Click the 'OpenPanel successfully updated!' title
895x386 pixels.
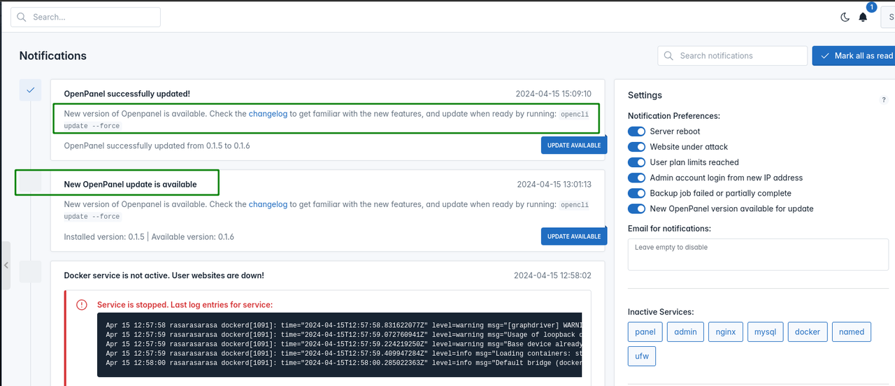point(127,94)
